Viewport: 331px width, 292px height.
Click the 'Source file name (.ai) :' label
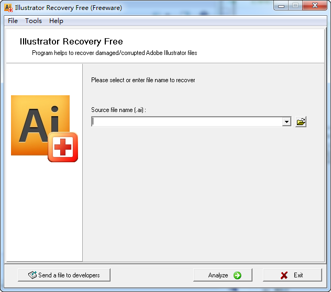pos(118,110)
